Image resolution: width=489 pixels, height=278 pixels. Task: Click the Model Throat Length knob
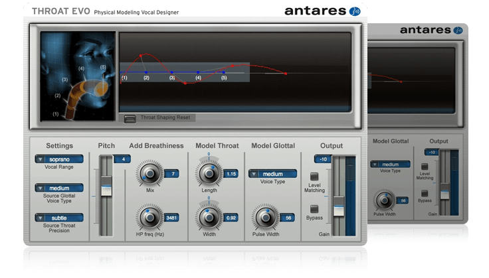(x=209, y=174)
